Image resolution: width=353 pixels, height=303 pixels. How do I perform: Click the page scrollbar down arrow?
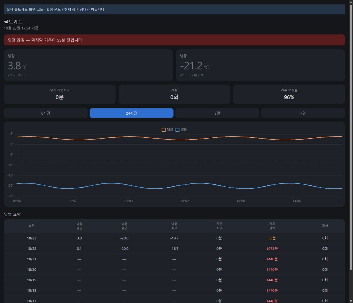click(351, 301)
